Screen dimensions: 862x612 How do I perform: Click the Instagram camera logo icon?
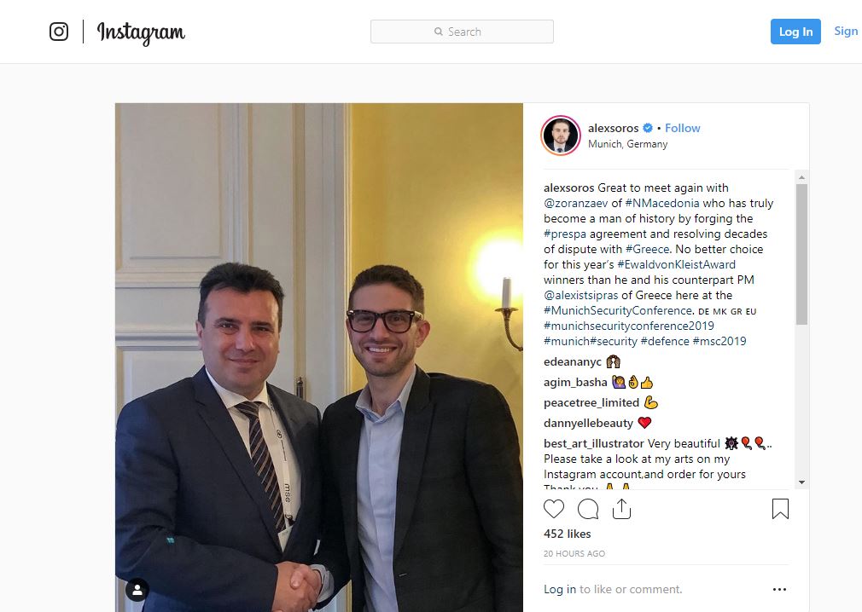pyautogui.click(x=59, y=32)
